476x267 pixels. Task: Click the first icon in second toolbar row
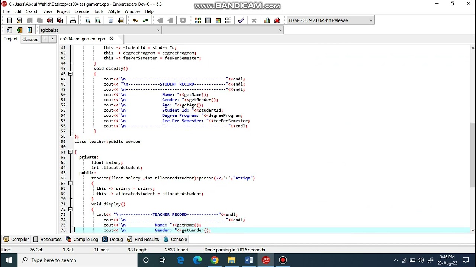[x=9, y=30]
